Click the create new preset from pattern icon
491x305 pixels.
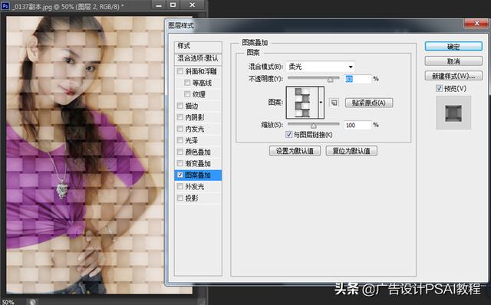(x=334, y=103)
